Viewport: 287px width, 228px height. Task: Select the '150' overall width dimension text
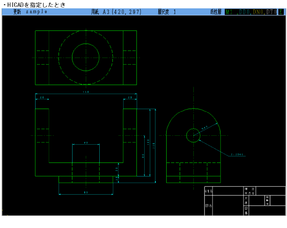[86, 92]
